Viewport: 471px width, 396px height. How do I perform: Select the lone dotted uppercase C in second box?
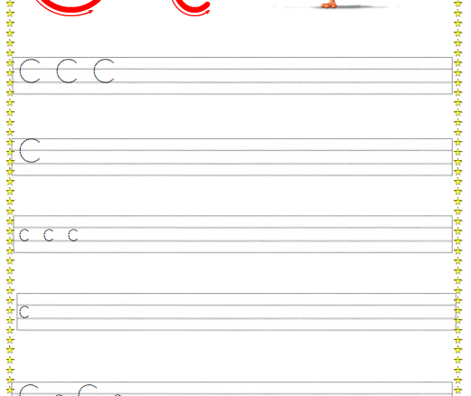30,151
